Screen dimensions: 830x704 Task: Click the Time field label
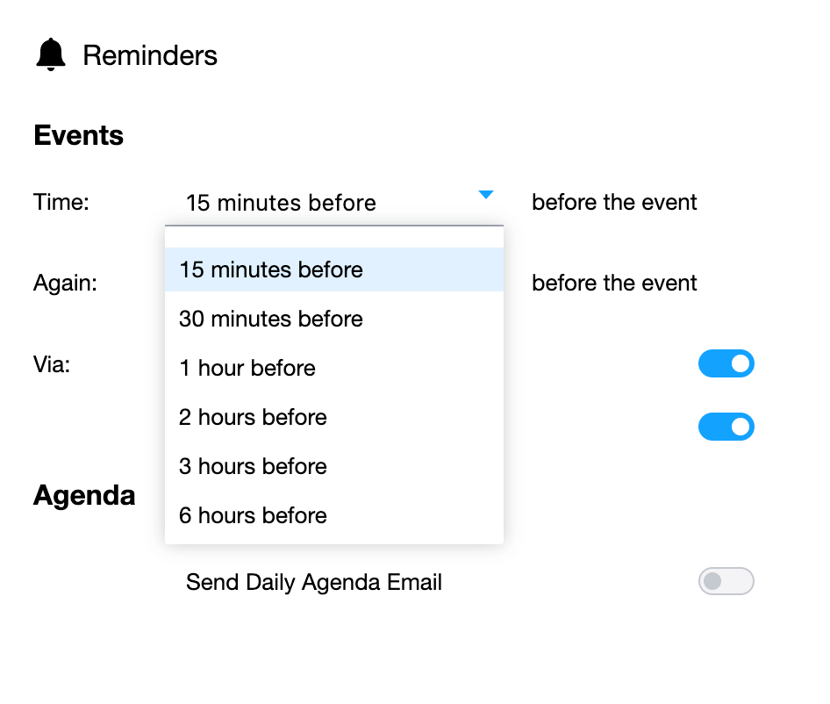point(61,203)
